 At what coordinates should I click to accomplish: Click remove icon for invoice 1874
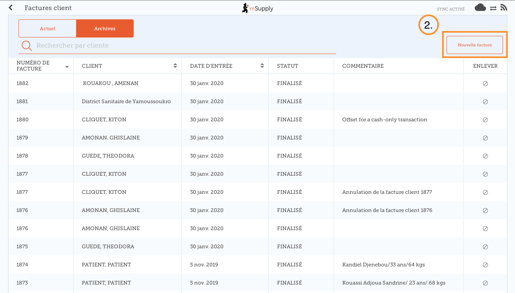click(485, 265)
